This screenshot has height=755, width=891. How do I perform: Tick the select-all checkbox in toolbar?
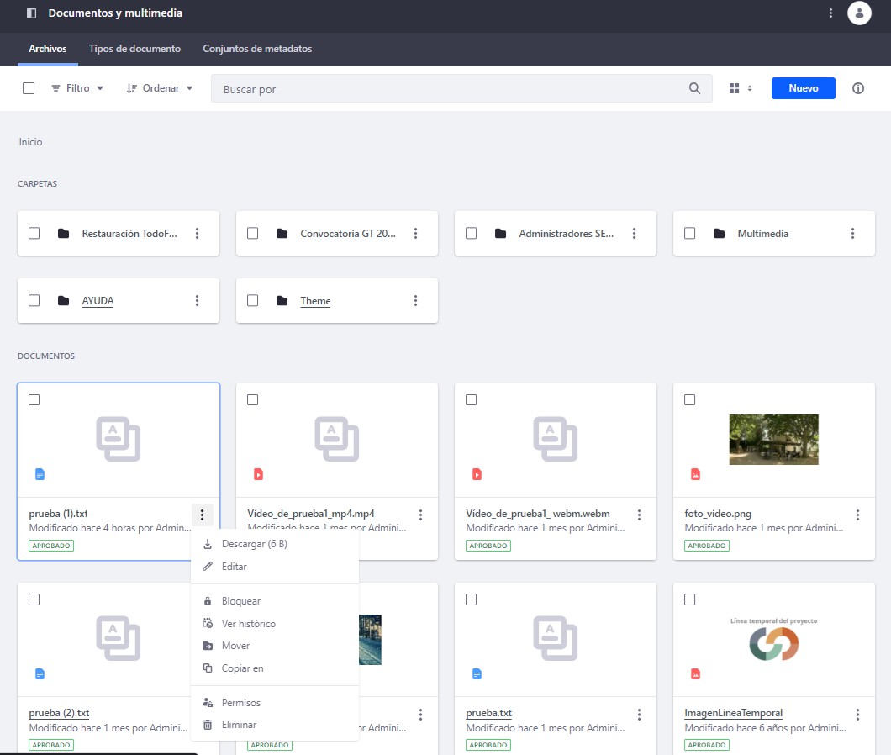tap(29, 88)
